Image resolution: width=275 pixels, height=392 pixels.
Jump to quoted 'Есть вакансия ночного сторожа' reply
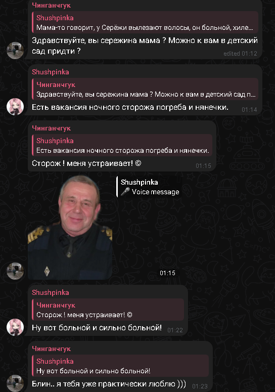pyautogui.click(x=122, y=146)
